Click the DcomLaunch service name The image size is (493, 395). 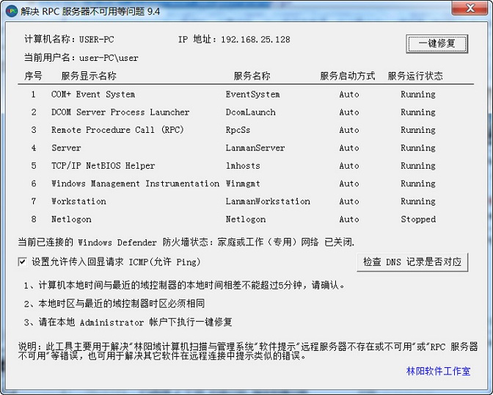click(x=251, y=112)
